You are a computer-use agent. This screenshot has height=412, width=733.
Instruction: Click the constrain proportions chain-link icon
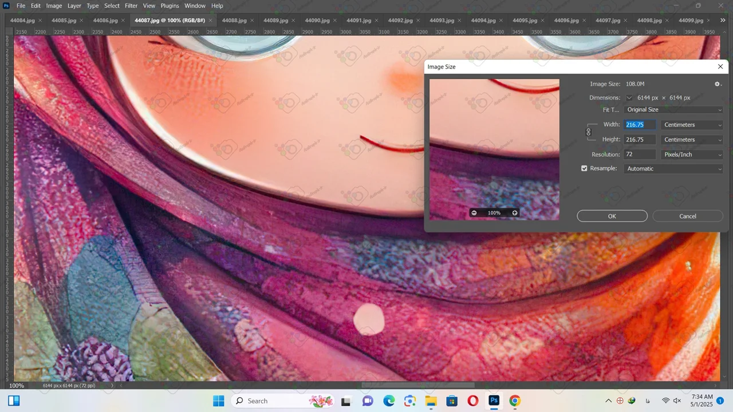[x=588, y=132]
